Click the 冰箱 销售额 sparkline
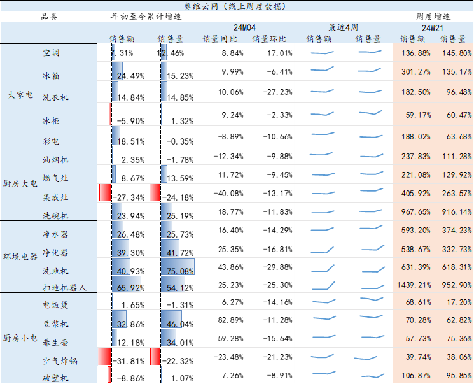Viewport: 474px width, 384px height. pos(322,69)
